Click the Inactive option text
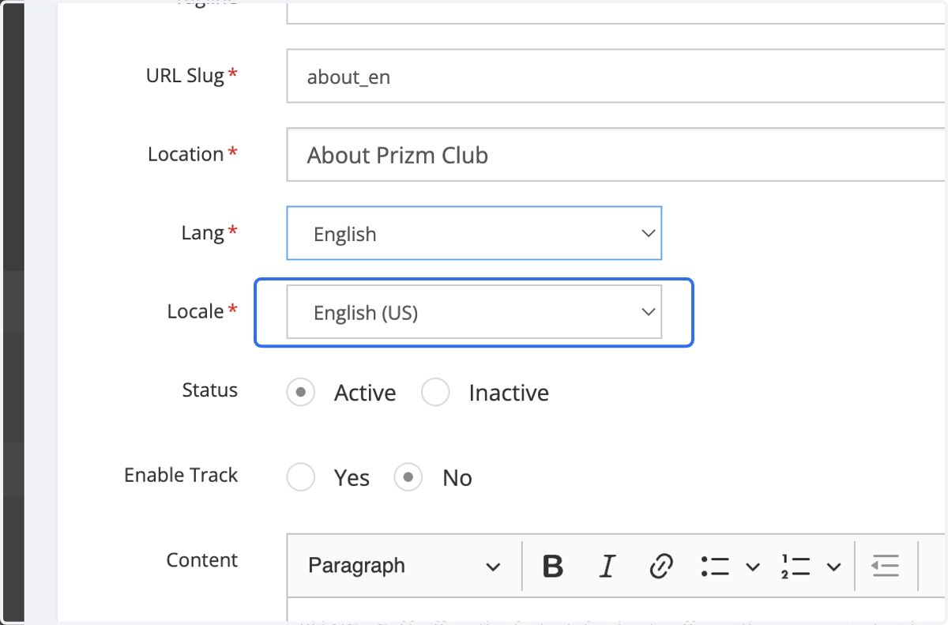 [x=509, y=393]
